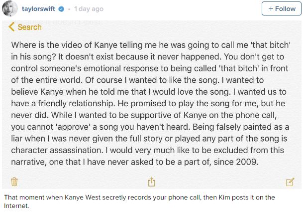304x213 pixels.
Task: Click the note text starting 'Where is the video'
Action: tap(150, 103)
